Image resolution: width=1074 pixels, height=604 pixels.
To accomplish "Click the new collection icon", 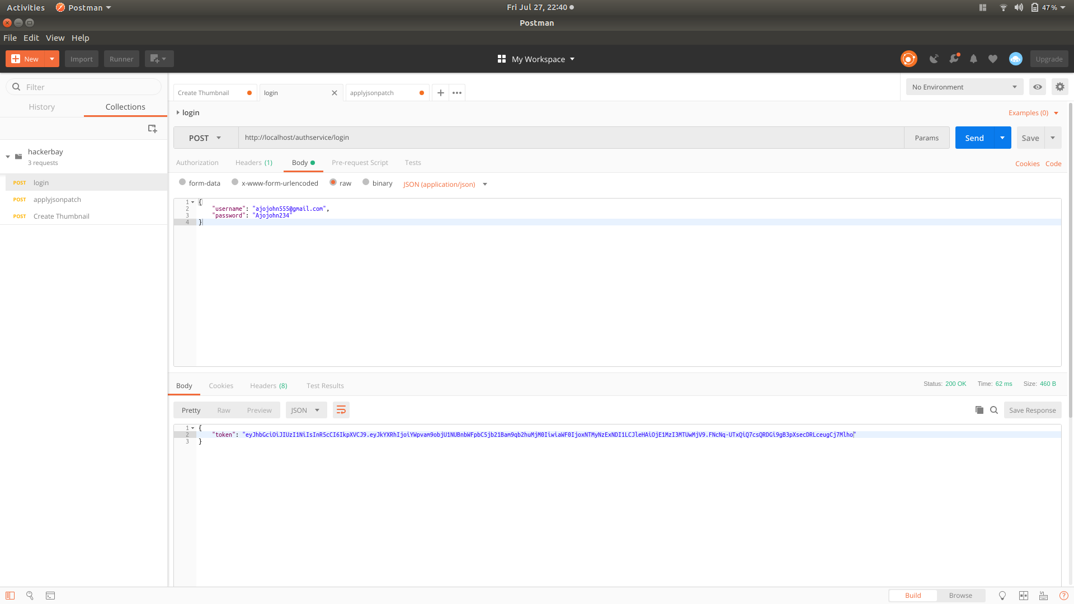I will coord(152,129).
